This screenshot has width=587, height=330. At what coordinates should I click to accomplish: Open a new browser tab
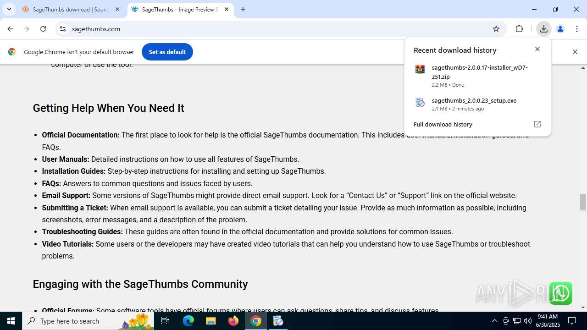point(243,9)
